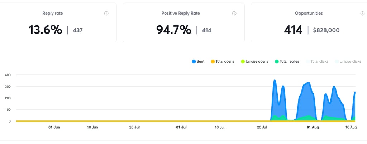Click the 10 Aug date axis label
367x144 pixels.
coord(351,127)
